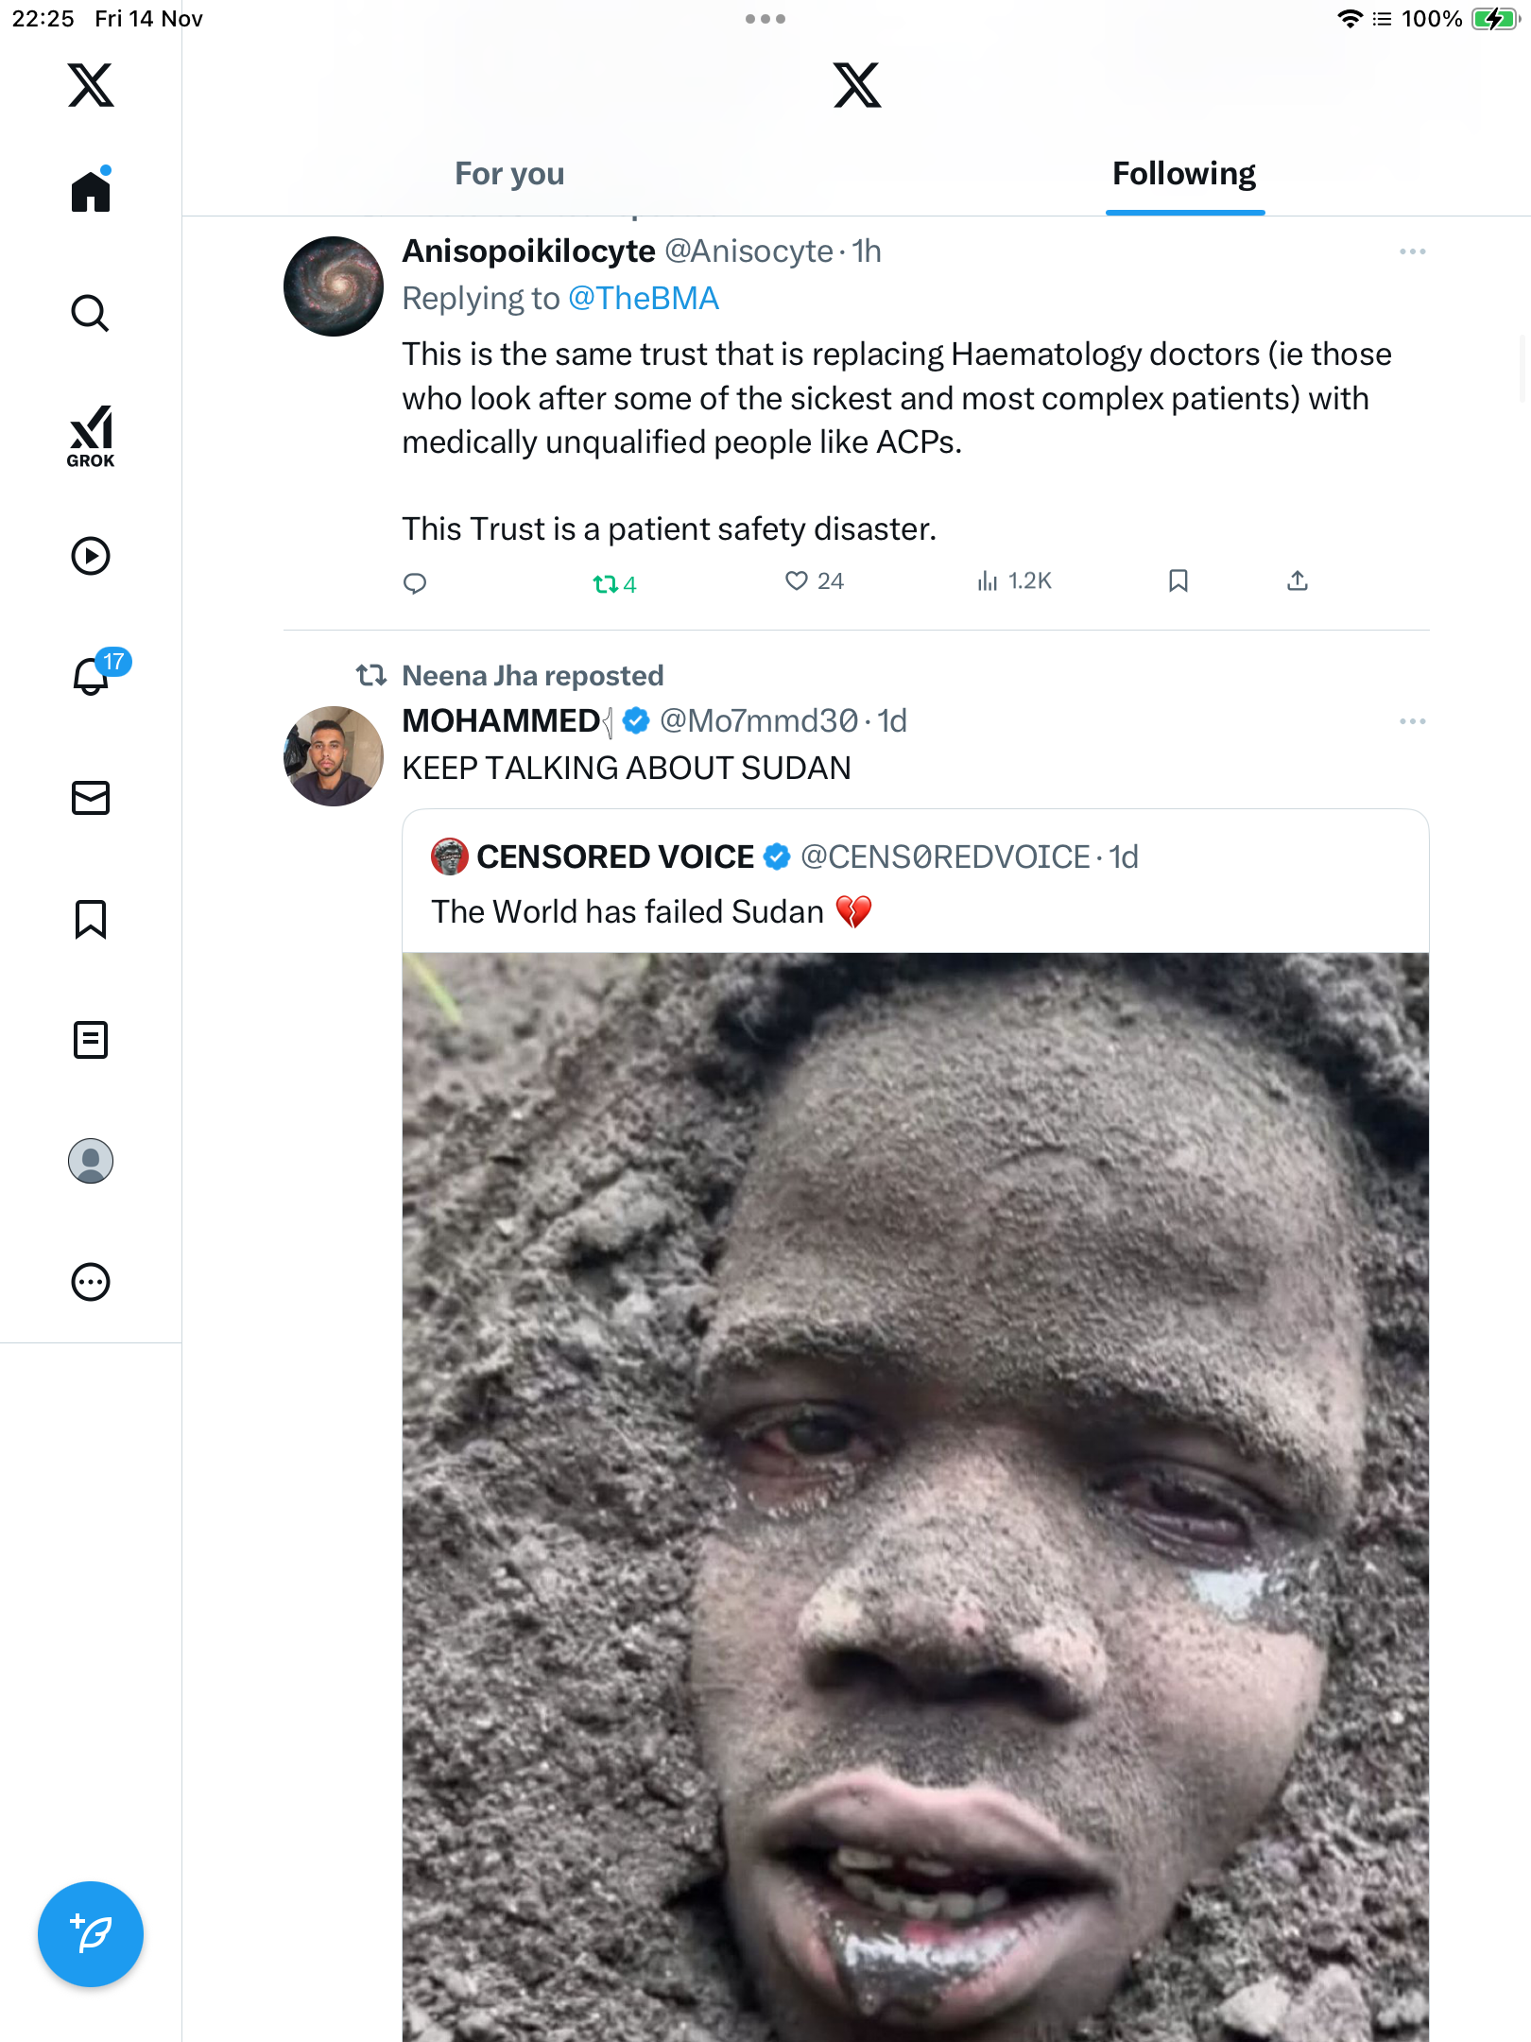The width and height of the screenshot is (1531, 2042).
Task: Open profile avatar in sidebar
Action: [x=91, y=1161]
